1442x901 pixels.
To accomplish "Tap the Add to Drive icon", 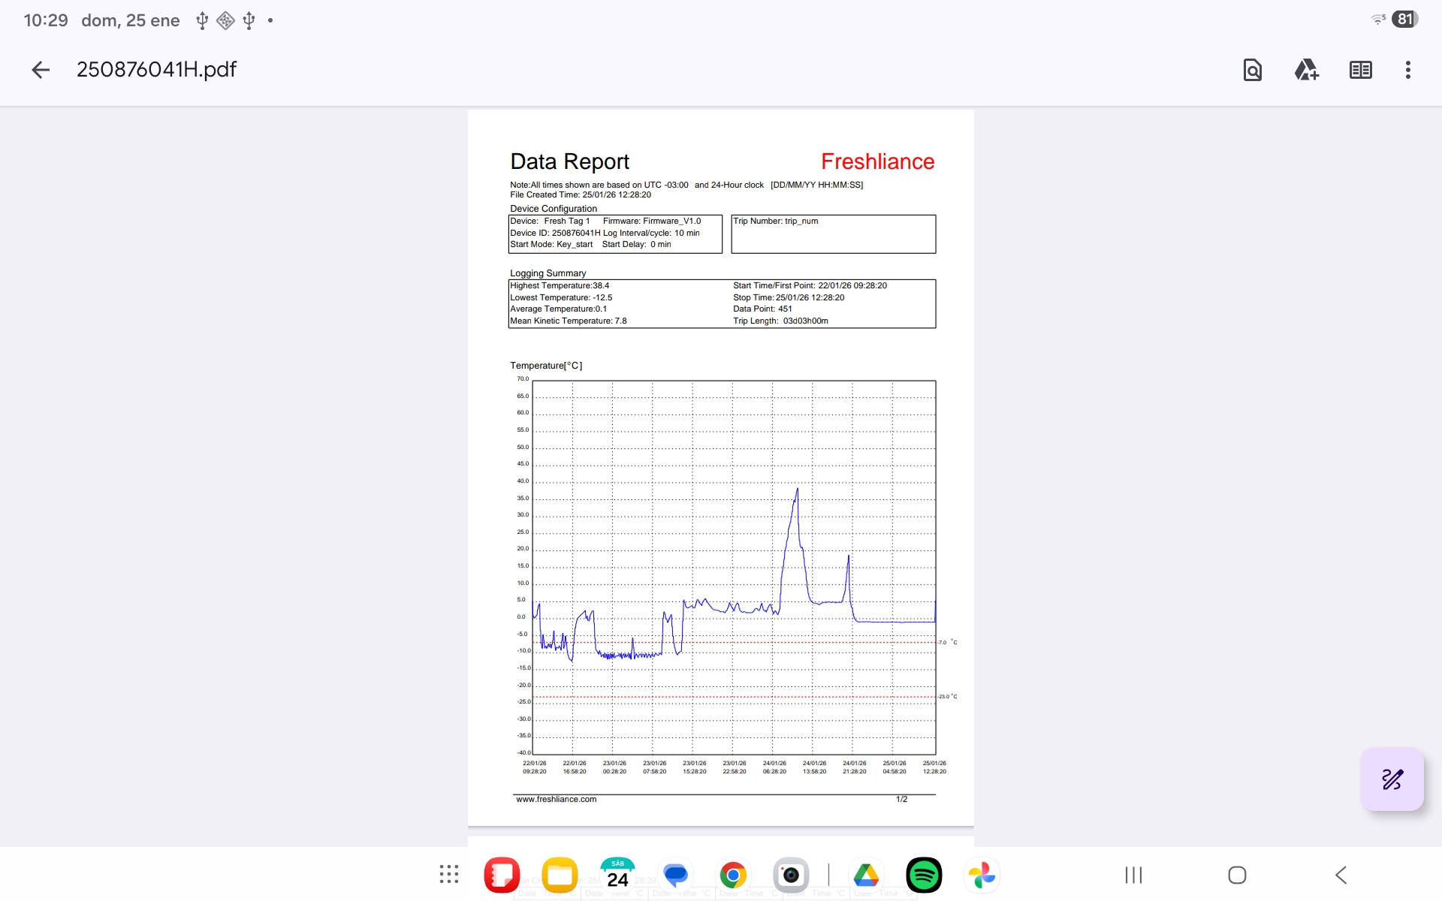I will pyautogui.click(x=1306, y=70).
